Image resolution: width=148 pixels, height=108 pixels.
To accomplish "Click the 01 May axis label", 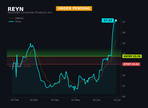I will tap(75, 100).
